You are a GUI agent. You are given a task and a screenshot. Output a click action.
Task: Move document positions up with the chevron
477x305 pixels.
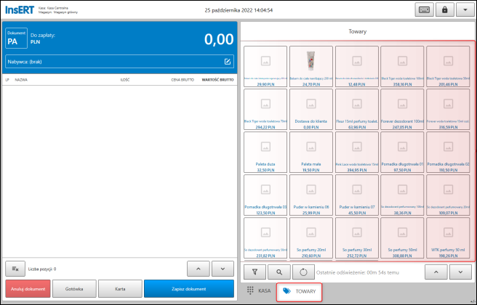coord(199,269)
